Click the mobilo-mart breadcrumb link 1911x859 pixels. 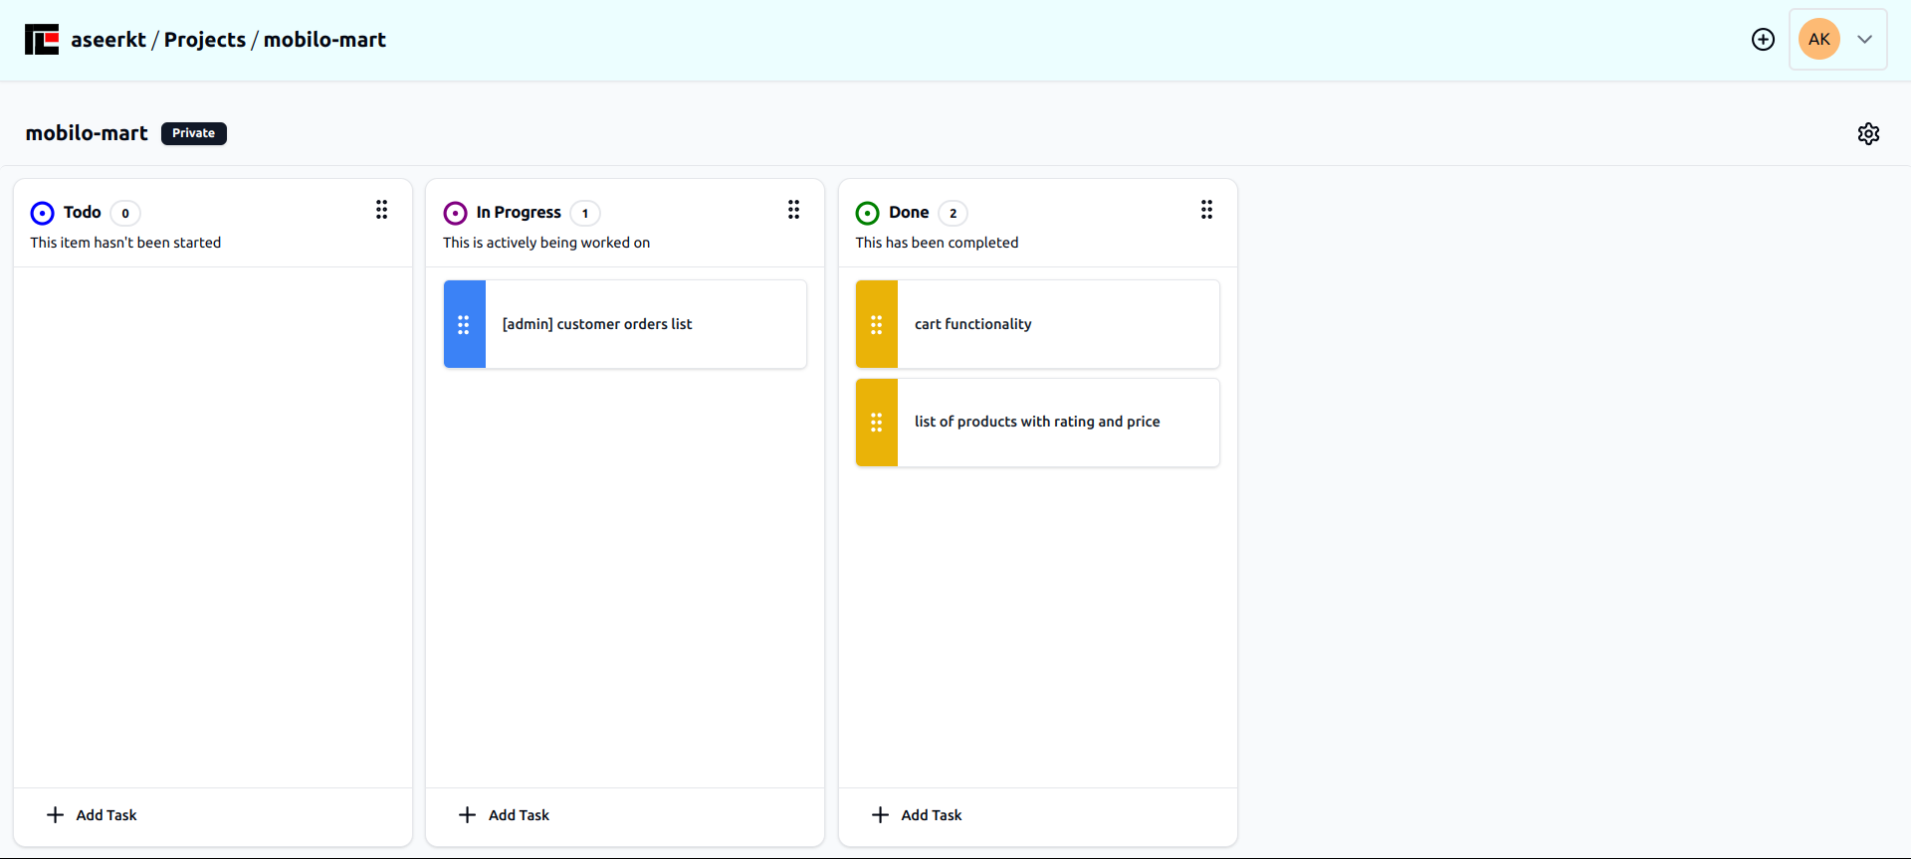click(x=324, y=40)
